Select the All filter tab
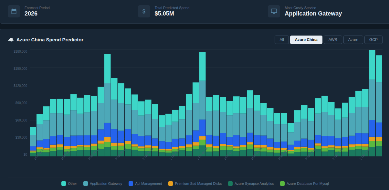Image resolution: width=389 pixels, height=190 pixels. 282,40
